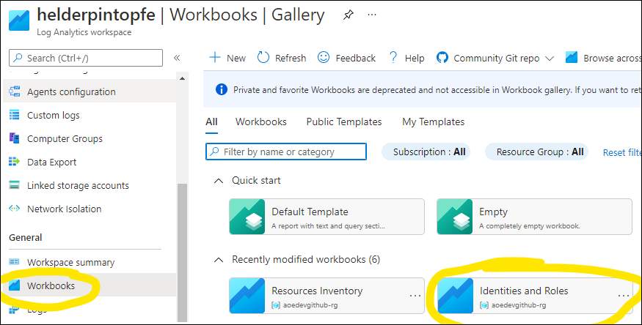The height and width of the screenshot is (325, 642).
Task: Click the Workbooks sidebar icon
Action: [x=15, y=285]
